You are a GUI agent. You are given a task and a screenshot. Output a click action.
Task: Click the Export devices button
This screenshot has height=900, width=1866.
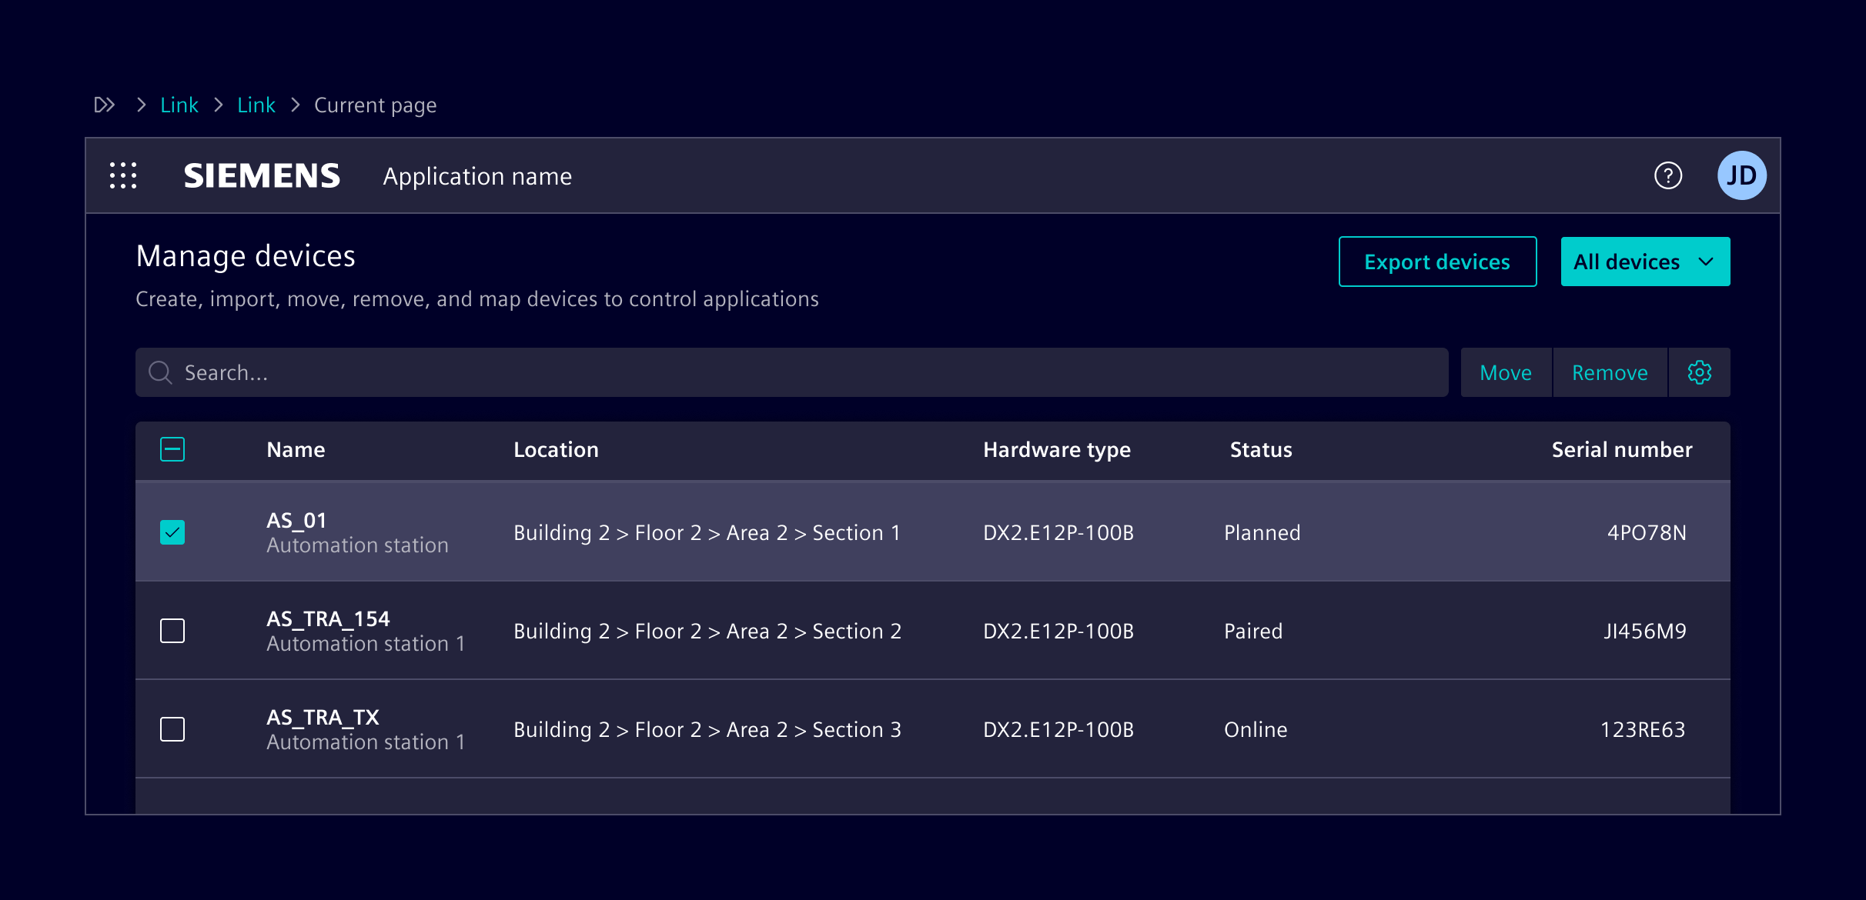point(1437,262)
